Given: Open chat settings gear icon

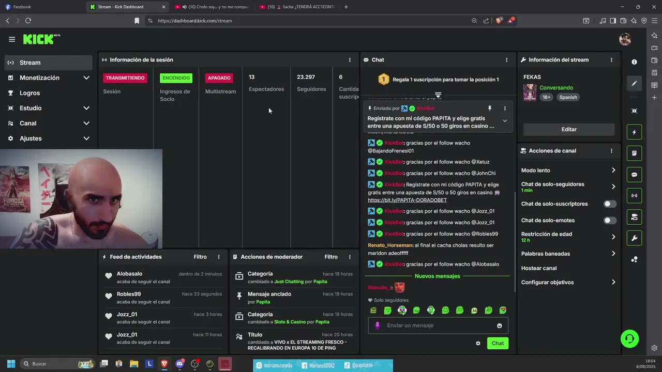Looking at the screenshot, I should pyautogui.click(x=478, y=343).
